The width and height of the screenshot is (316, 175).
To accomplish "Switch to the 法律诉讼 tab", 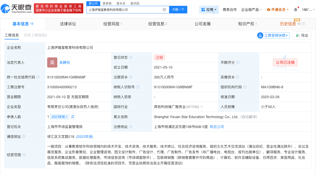I will (68, 24).
